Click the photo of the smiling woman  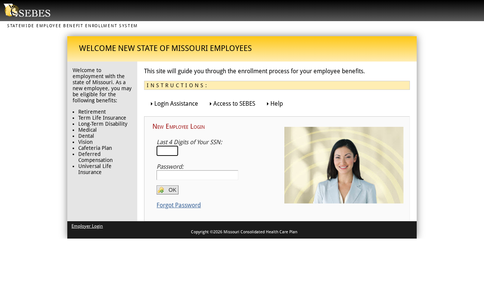pos(343,165)
